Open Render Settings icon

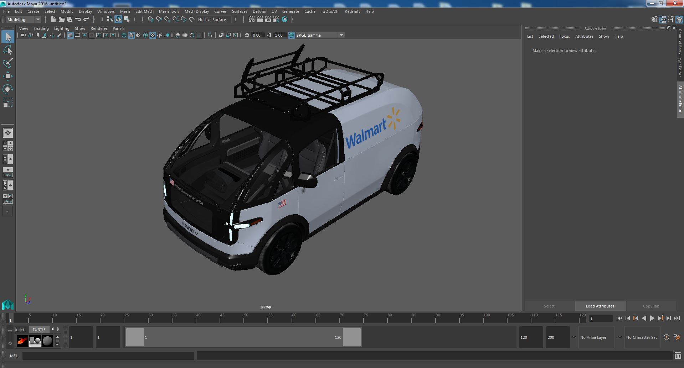276,20
